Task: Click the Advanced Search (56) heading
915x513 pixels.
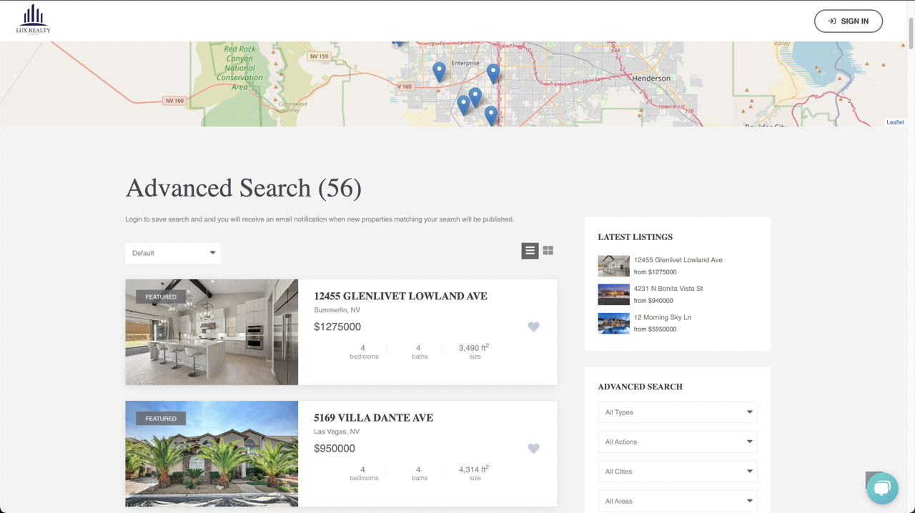Action: pos(244,188)
